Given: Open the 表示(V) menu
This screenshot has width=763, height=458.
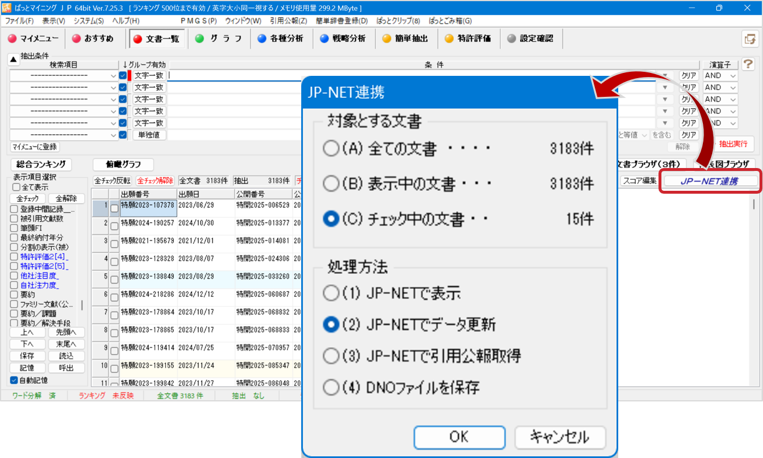Looking at the screenshot, I should pyautogui.click(x=54, y=20).
